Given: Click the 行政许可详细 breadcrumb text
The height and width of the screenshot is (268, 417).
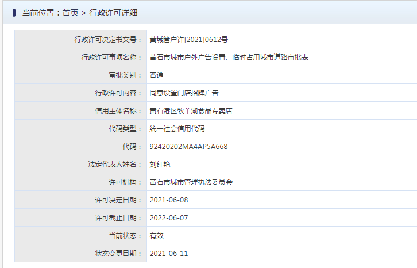Looking at the screenshot, I should tap(113, 13).
